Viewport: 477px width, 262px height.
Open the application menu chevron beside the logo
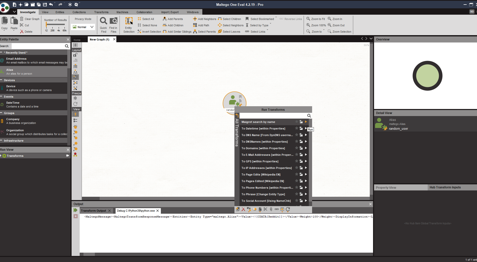click(x=14, y=12)
